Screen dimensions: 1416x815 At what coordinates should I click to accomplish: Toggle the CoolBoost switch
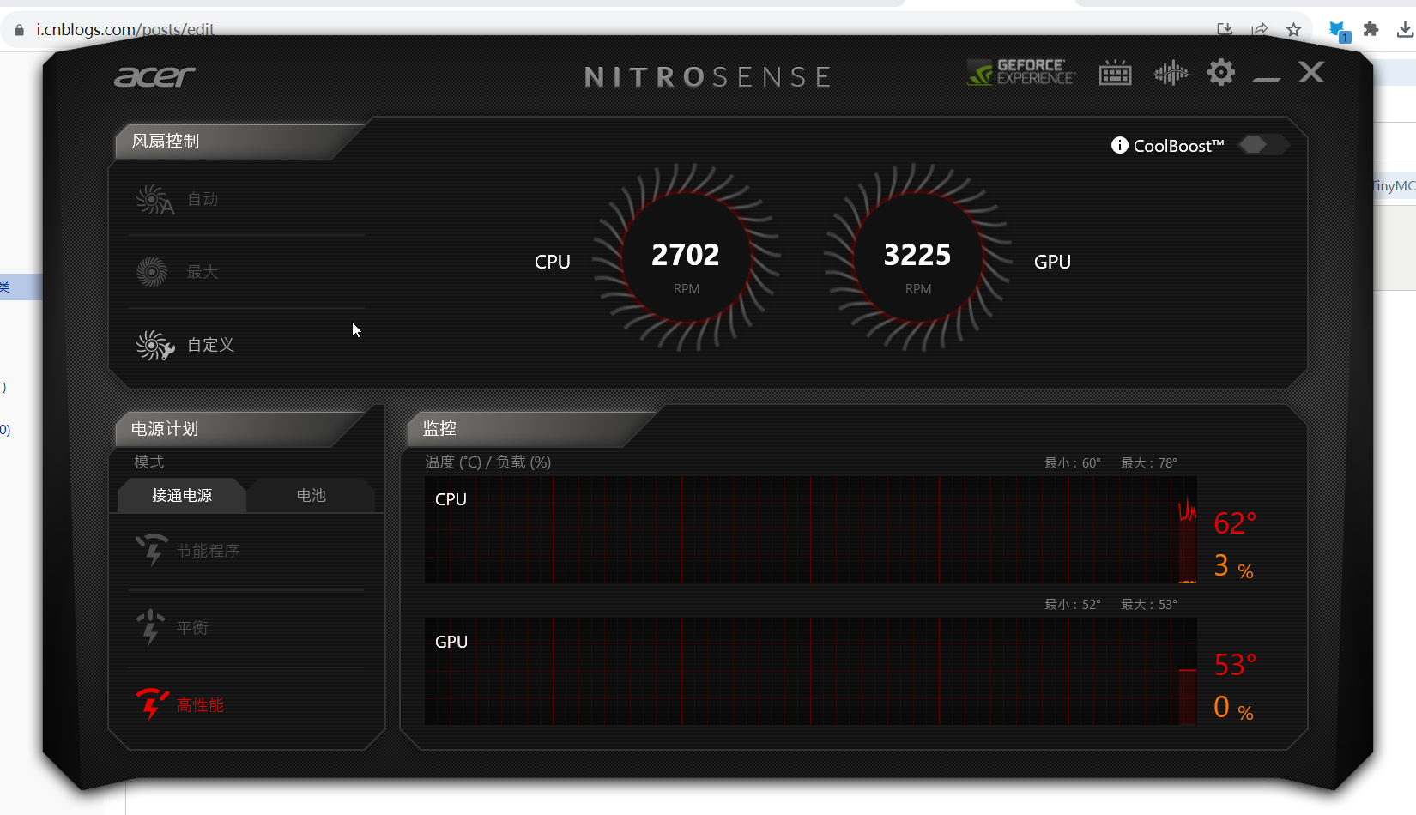tap(1262, 145)
